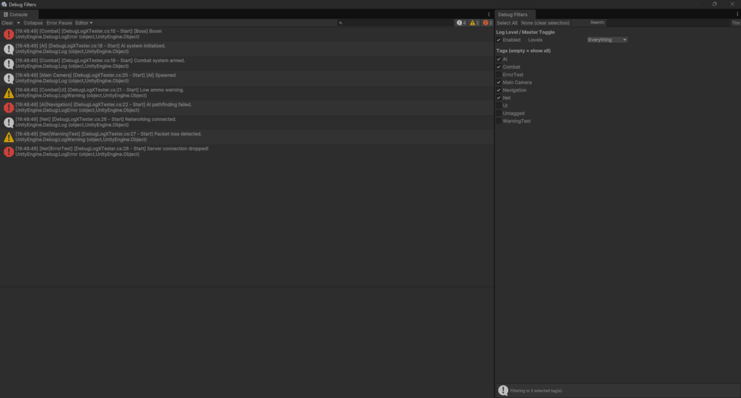Click Select All to enable every tag
The image size is (741, 398).
pos(506,22)
